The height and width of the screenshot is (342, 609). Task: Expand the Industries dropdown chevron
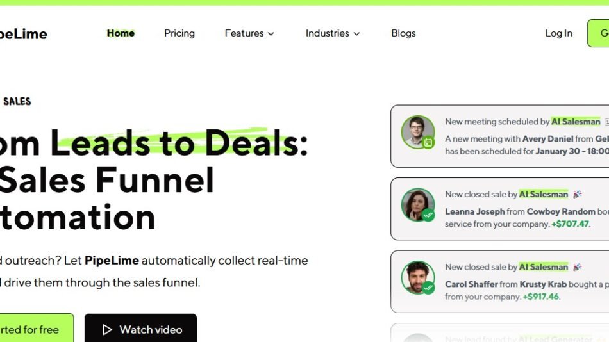(x=356, y=34)
